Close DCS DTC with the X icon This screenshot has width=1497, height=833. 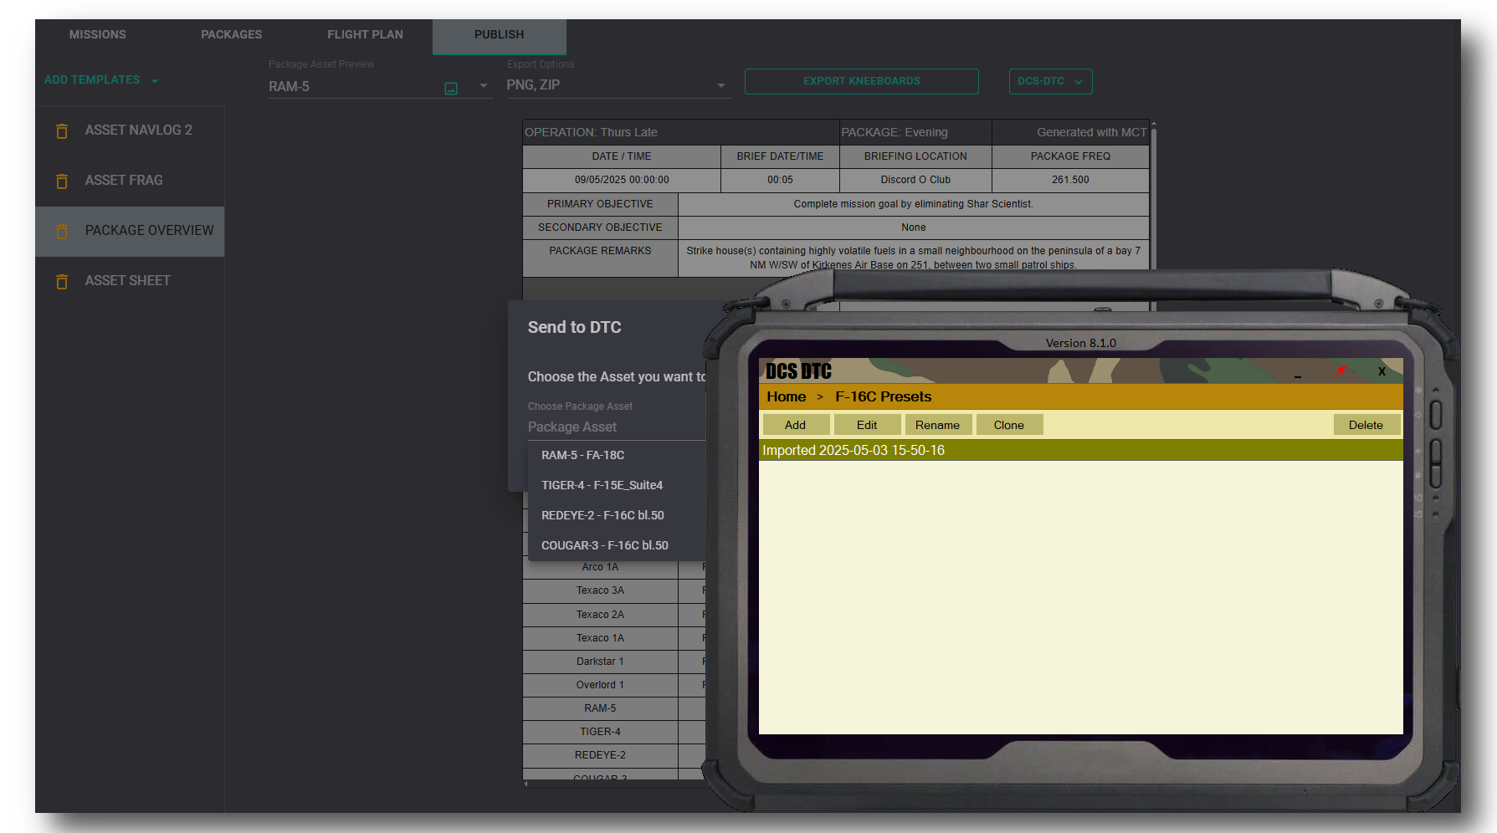coord(1382,371)
